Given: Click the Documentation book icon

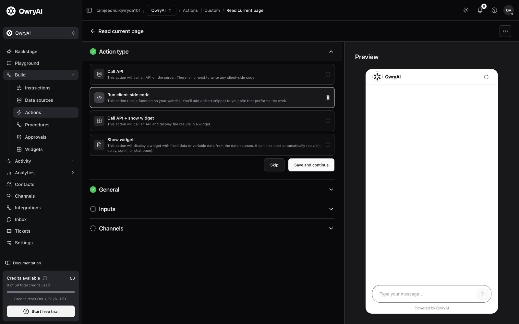Looking at the screenshot, I should [8, 263].
